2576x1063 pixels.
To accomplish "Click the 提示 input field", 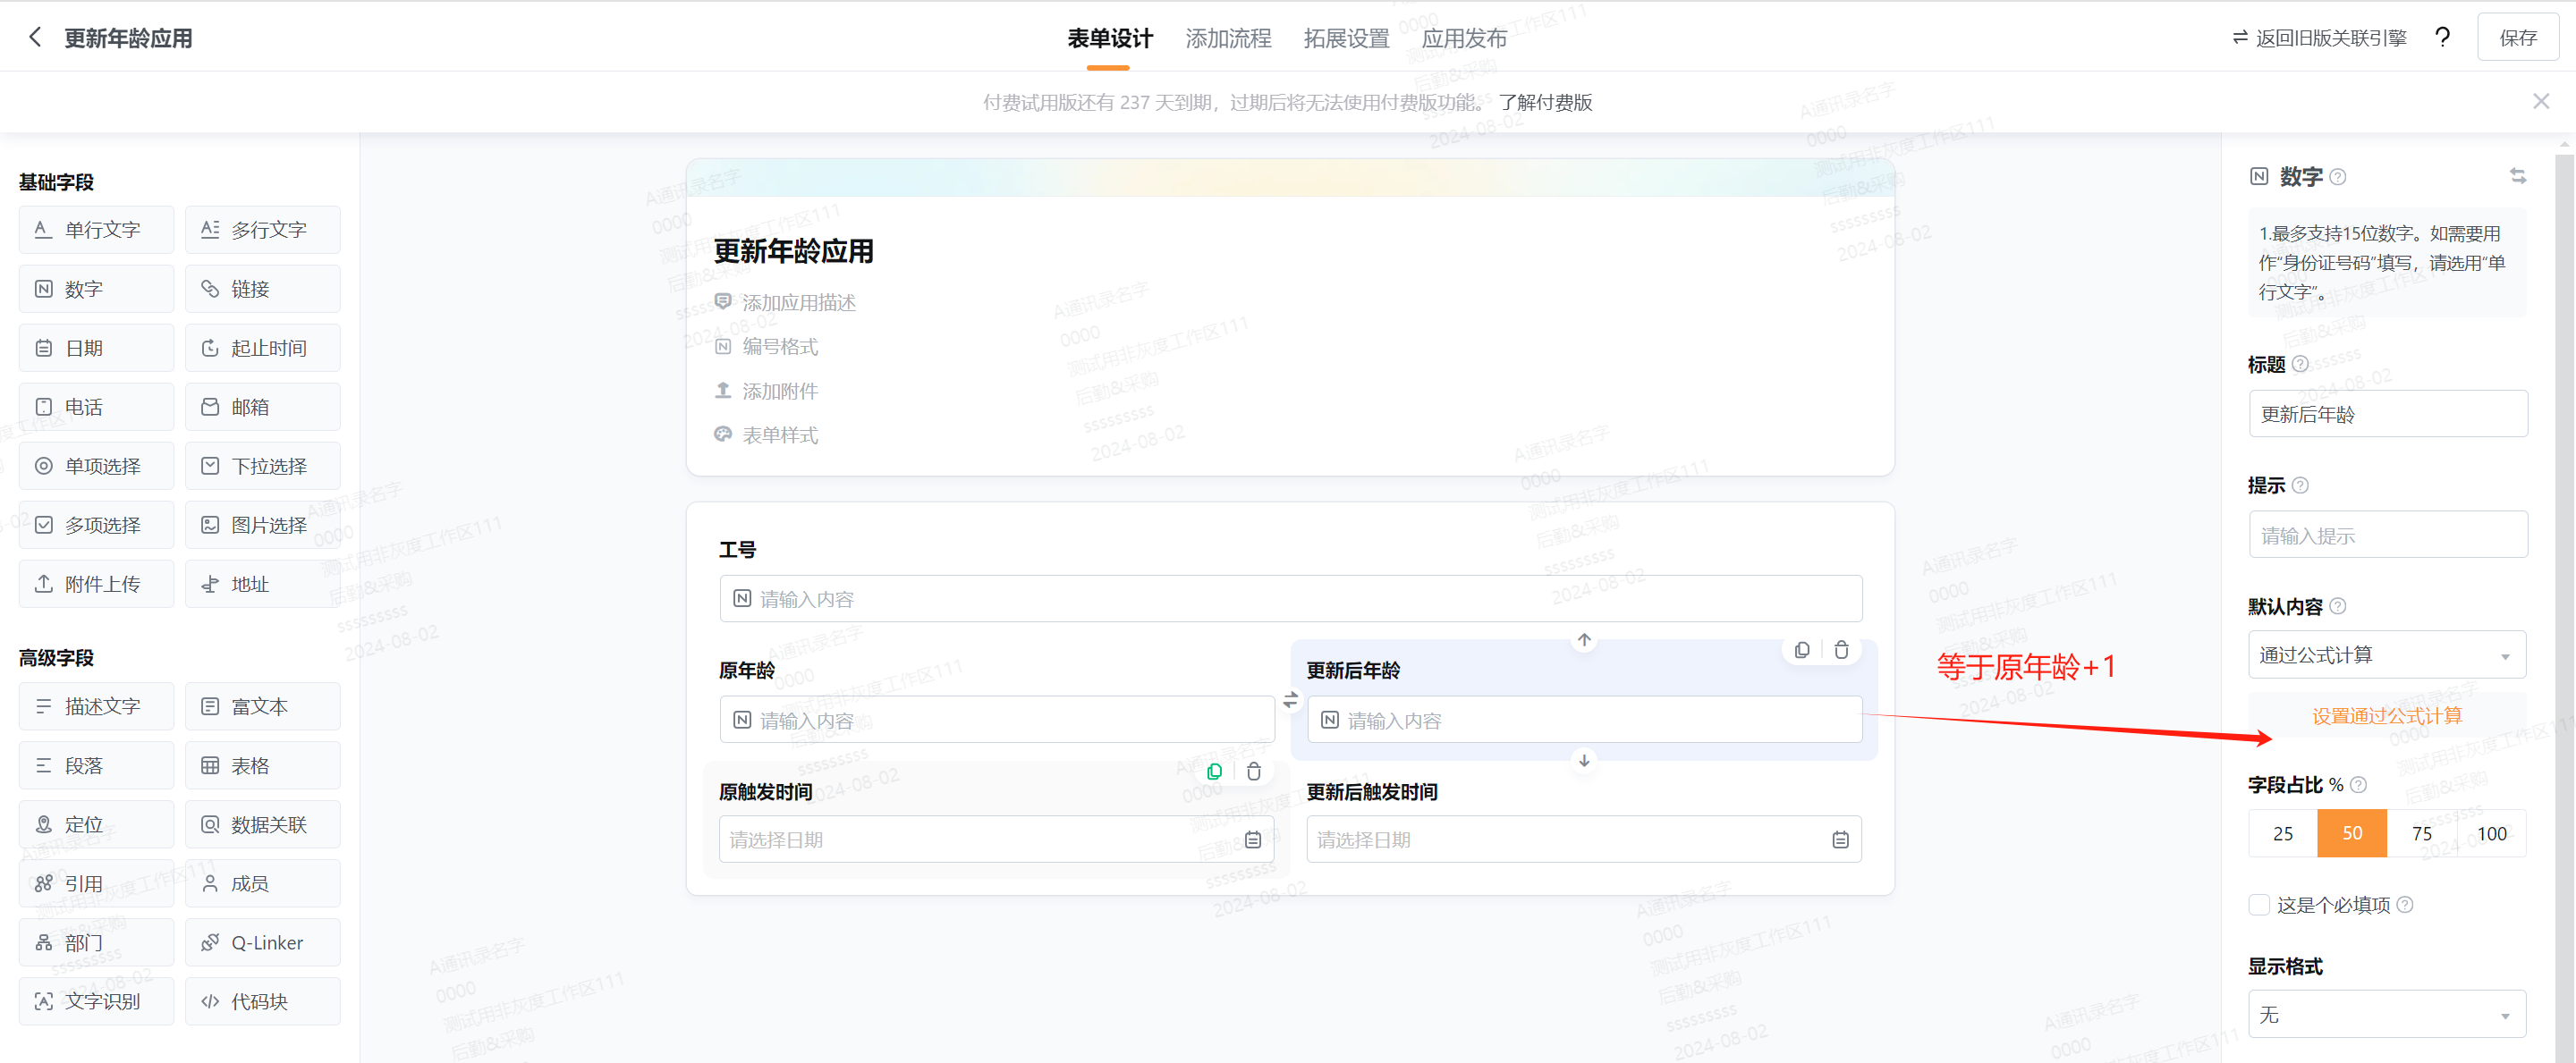I will tap(2388, 535).
